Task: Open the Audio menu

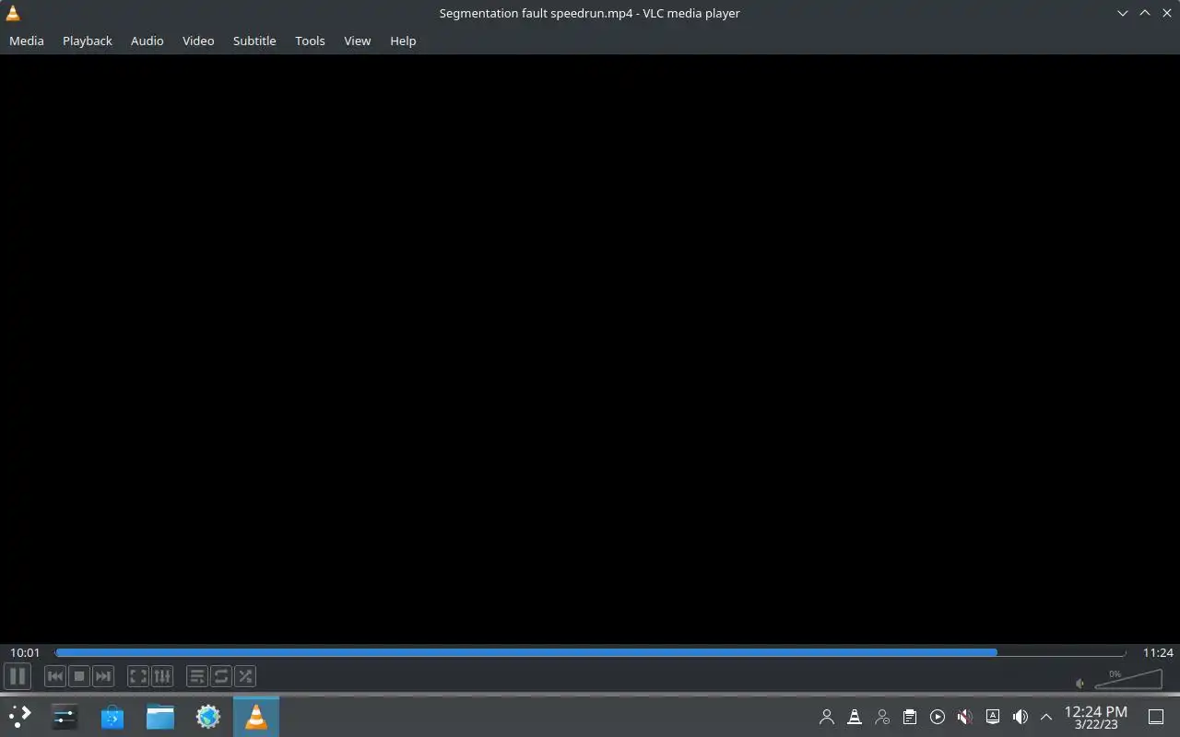Action: coord(147,41)
